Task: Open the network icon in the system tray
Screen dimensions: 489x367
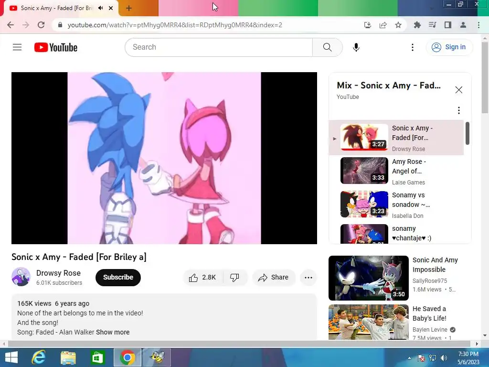Action: 433,358
